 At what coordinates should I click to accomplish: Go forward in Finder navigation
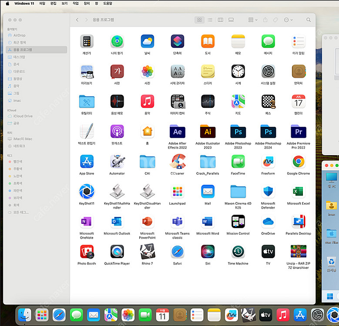(x=86, y=20)
